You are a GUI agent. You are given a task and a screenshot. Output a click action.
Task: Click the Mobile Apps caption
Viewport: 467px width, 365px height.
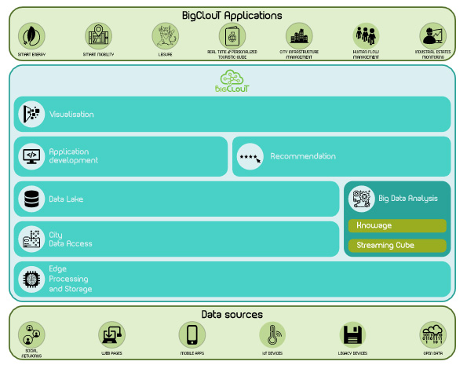pyautogui.click(x=192, y=353)
